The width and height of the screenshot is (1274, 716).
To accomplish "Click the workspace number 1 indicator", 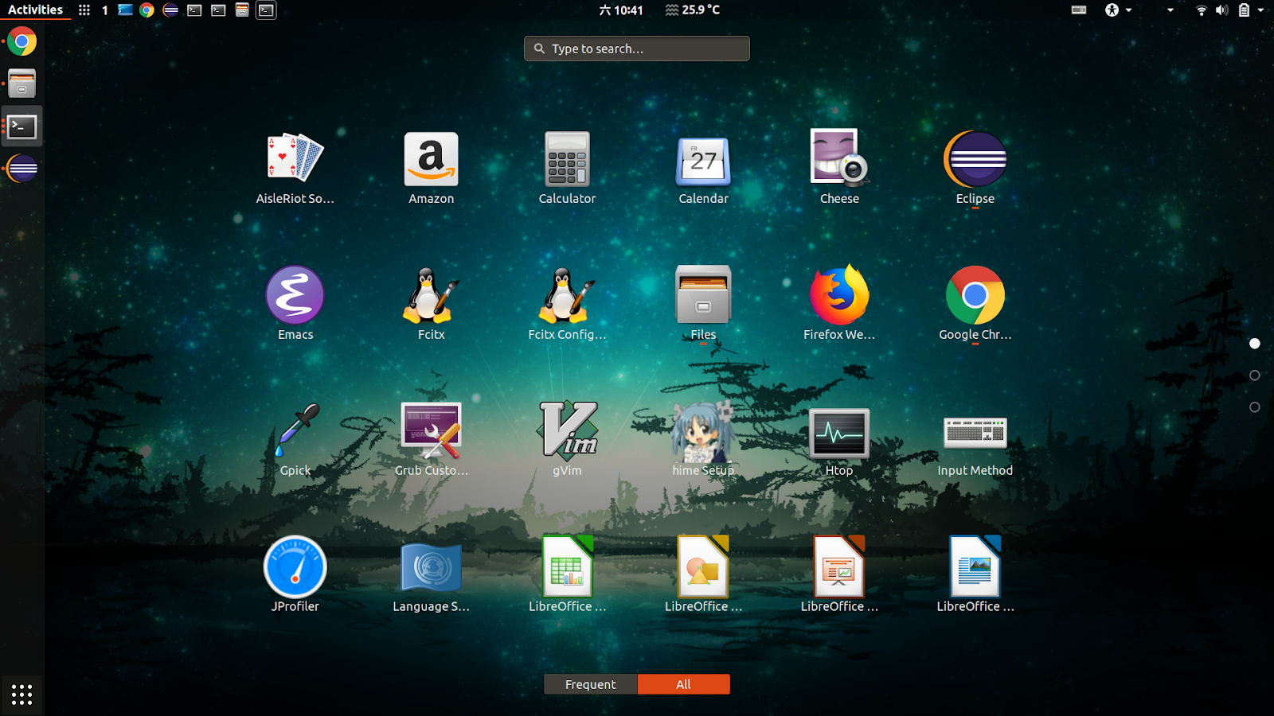I will [x=104, y=10].
